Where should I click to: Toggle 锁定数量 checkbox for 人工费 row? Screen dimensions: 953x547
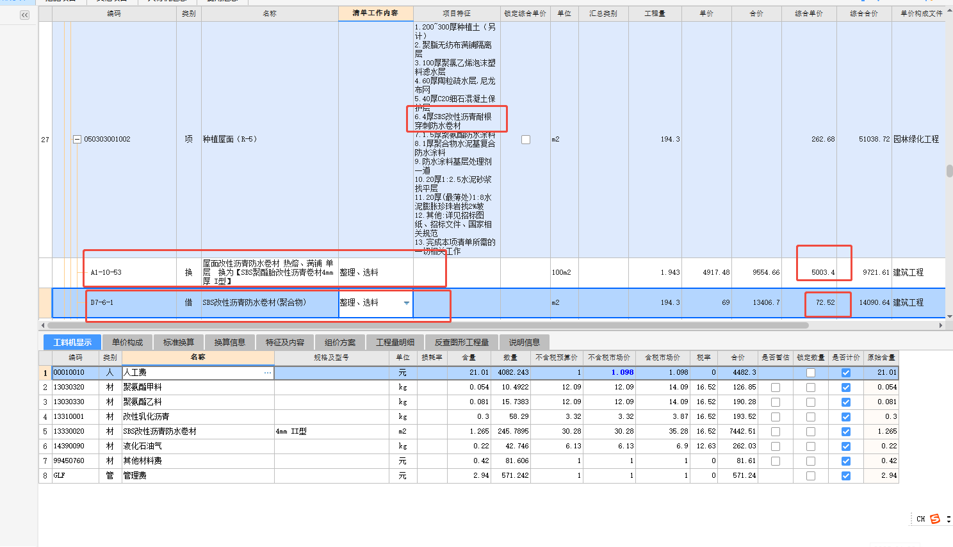pyautogui.click(x=811, y=373)
